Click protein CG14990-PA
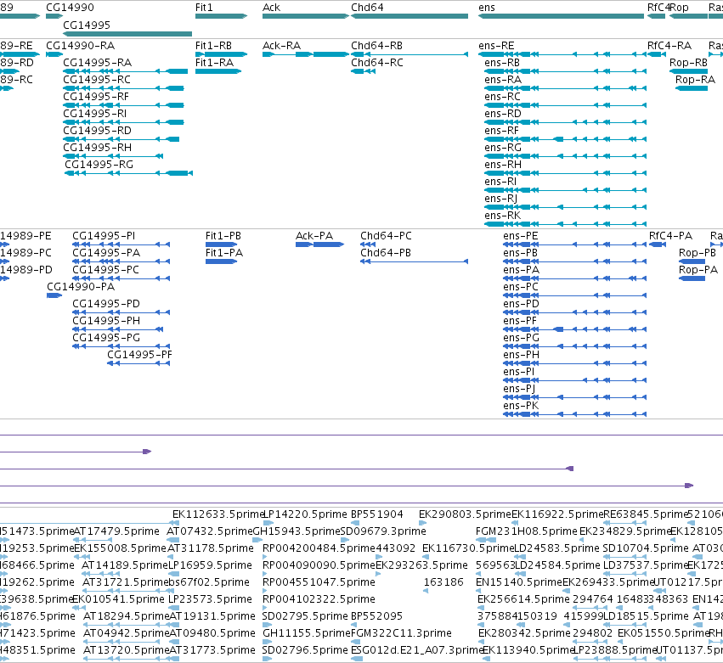This screenshot has width=723, height=663. coord(81,287)
